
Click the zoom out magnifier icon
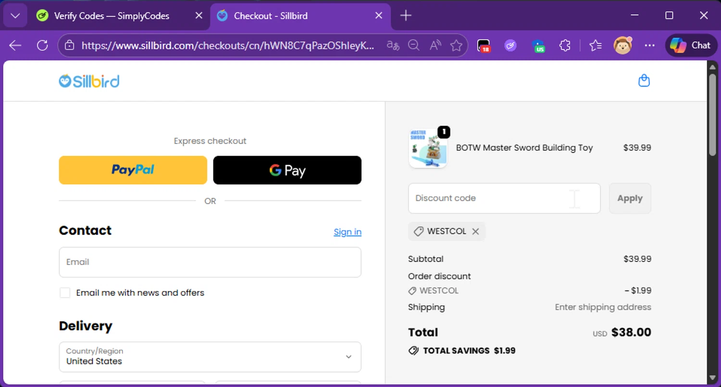pyautogui.click(x=414, y=46)
